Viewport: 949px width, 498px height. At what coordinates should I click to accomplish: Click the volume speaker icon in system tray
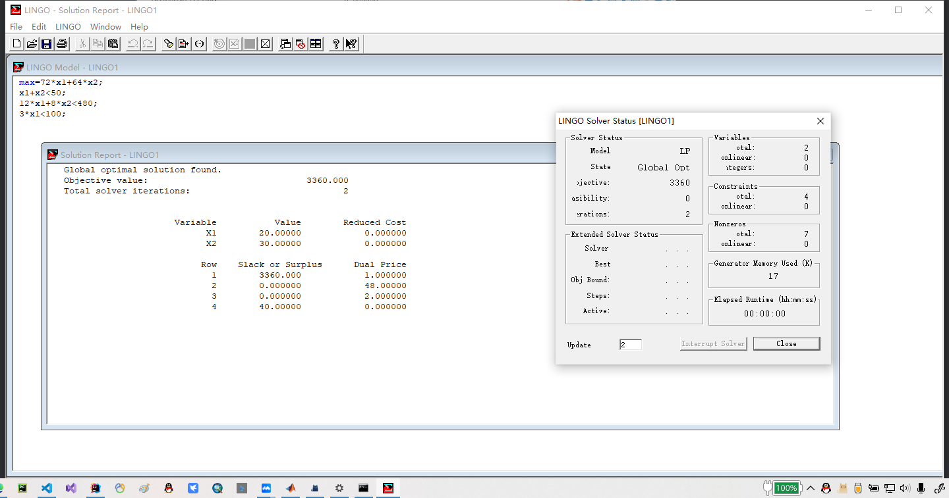pos(904,488)
